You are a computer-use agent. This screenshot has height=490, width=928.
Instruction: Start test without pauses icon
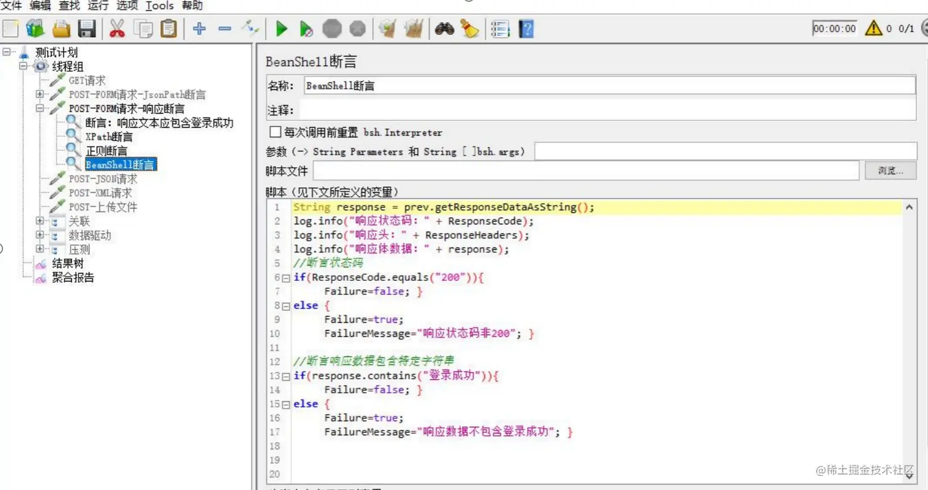point(307,28)
